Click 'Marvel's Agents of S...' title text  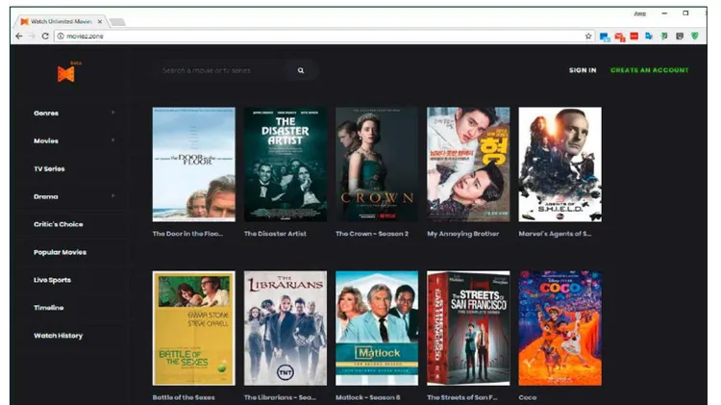pyautogui.click(x=555, y=234)
